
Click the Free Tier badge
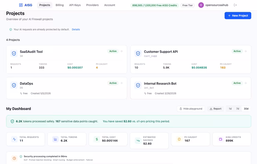(x=188, y=5)
